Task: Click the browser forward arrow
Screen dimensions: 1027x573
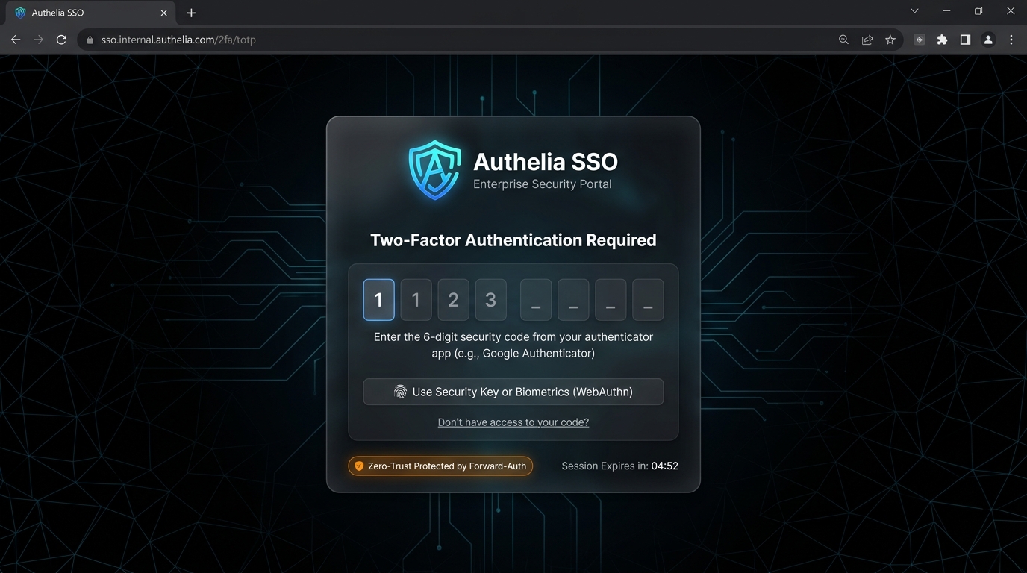Action: pyautogui.click(x=39, y=40)
